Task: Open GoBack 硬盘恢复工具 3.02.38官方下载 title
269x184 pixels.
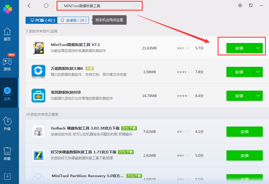Action: 85,128
